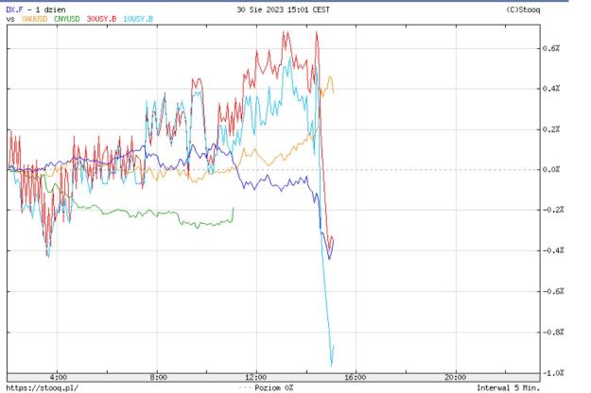591x393 pixels.
Task: Click the 0.6% y-axis label
Action: point(551,48)
